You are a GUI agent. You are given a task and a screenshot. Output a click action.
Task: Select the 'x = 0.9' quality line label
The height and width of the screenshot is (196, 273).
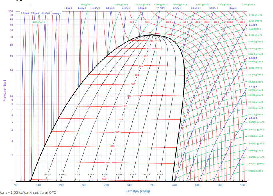pyautogui.click(x=160, y=174)
